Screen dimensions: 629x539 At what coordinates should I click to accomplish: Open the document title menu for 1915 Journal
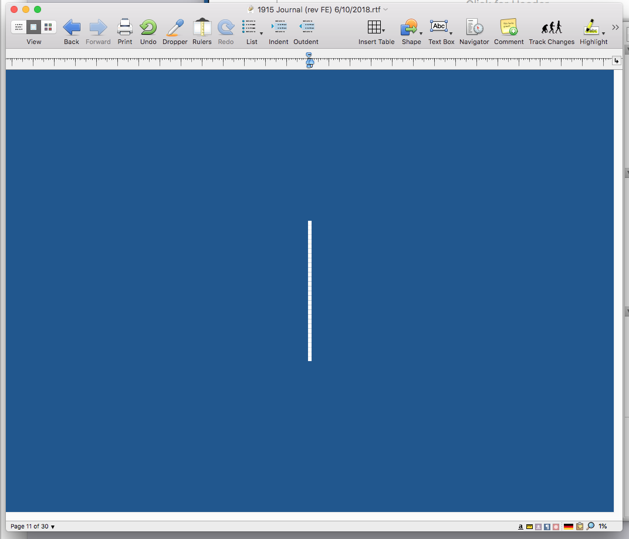(385, 9)
